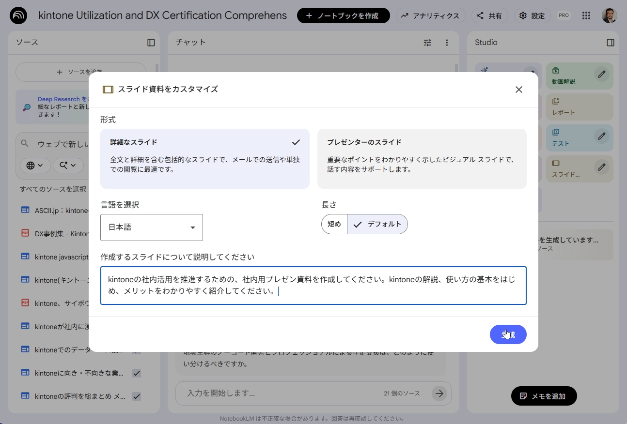Screen dimensions: 627x424
Task: Select source kintone javascript
Action: pyautogui.click(x=62, y=257)
